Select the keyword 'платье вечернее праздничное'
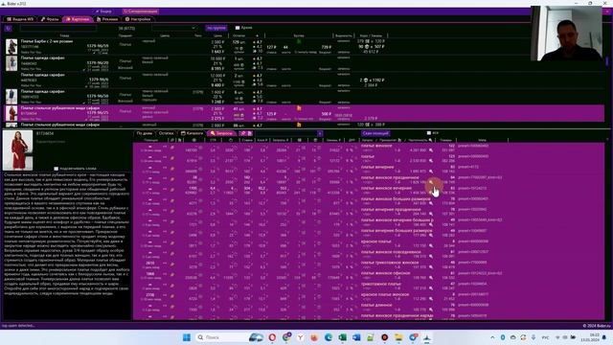613x345 pixels. (x=391, y=209)
